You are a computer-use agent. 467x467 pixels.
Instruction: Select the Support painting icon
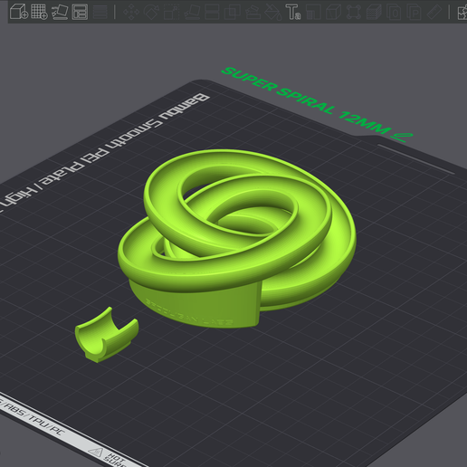pos(253,12)
